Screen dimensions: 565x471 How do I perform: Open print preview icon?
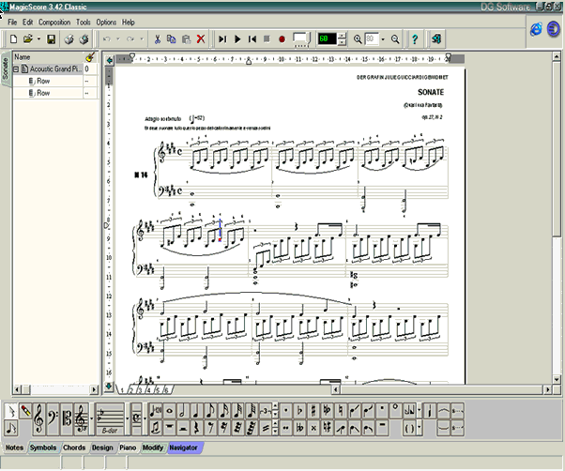[x=84, y=38]
